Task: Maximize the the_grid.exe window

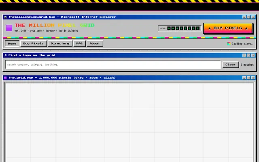Action: (x=248, y=78)
